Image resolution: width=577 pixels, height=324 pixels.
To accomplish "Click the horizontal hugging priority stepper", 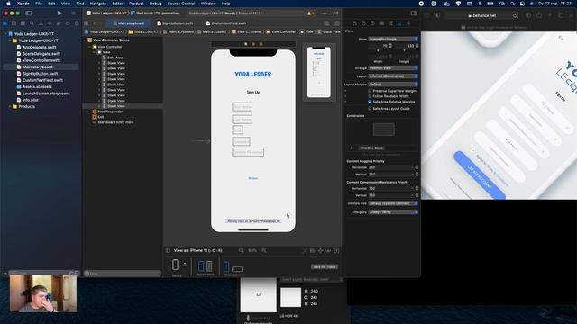I will point(417,167).
